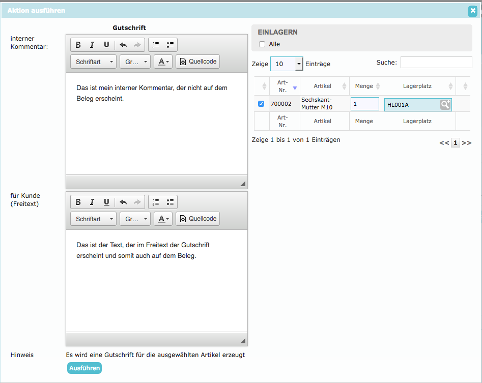Open storage location search magnifier icon

[x=445, y=104]
